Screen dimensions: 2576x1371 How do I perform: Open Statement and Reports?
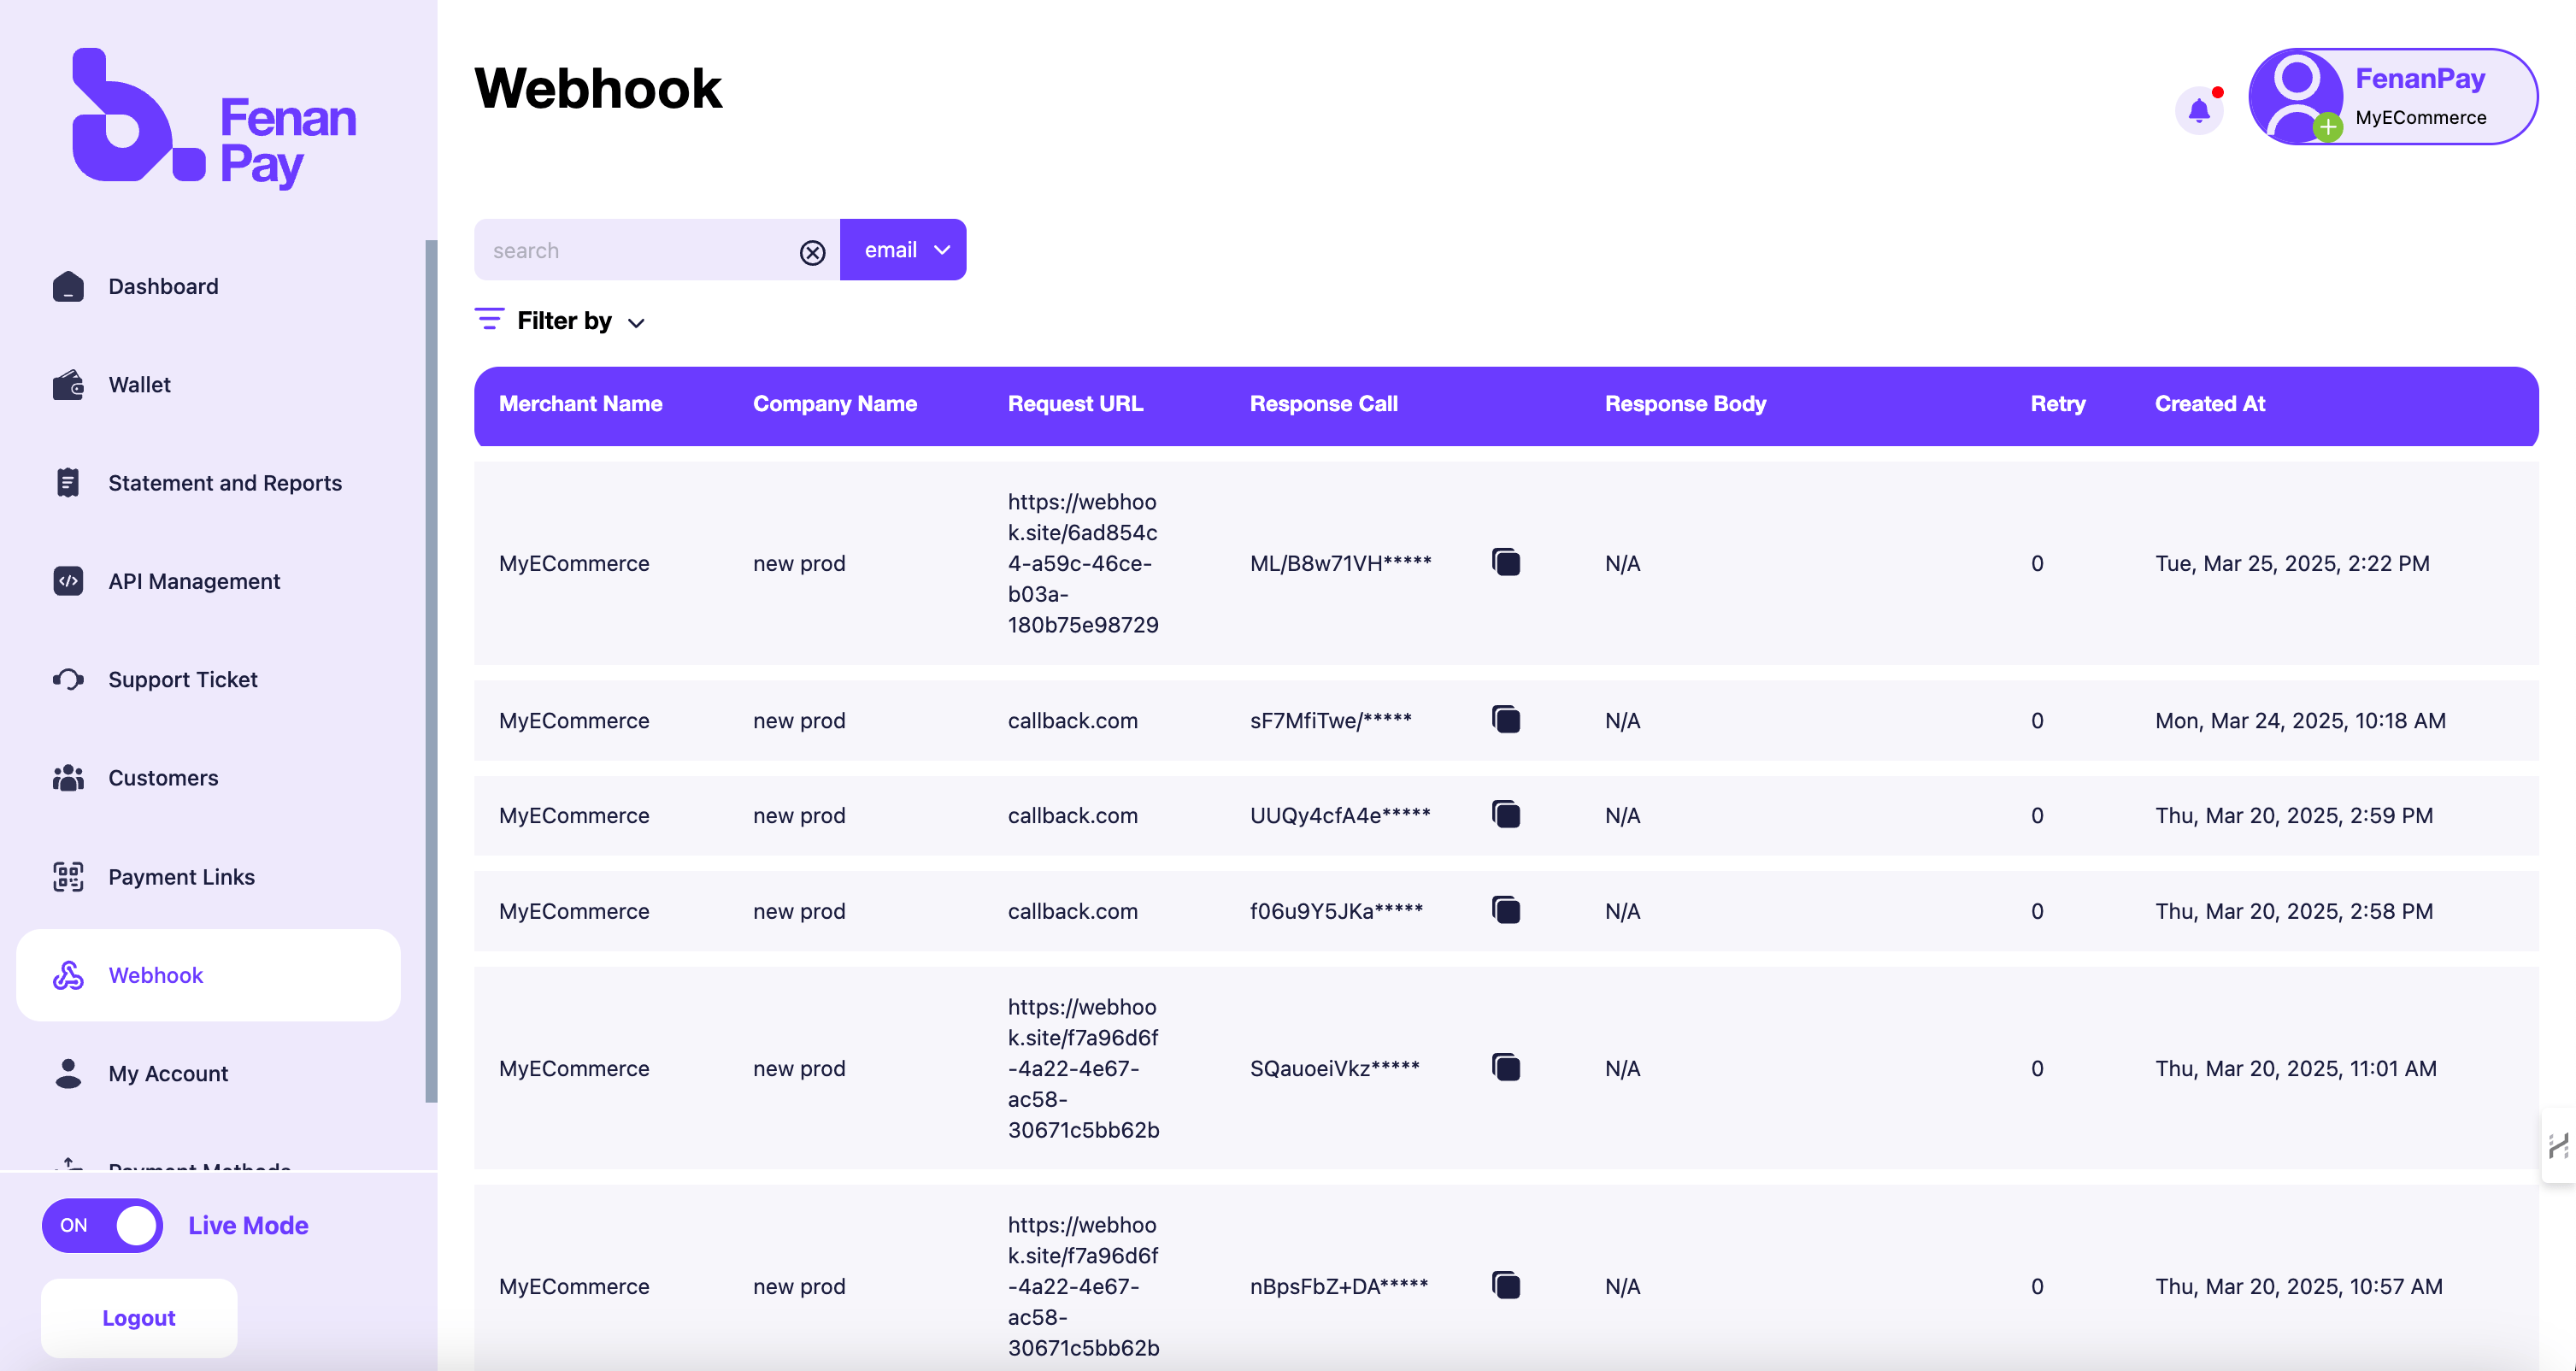(225, 483)
